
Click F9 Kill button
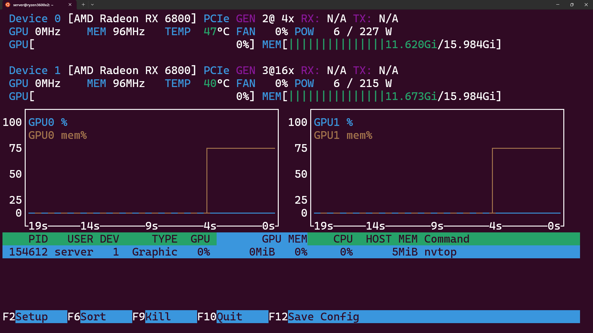click(x=165, y=317)
